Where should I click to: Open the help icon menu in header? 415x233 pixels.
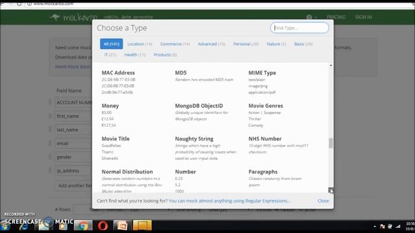[x=311, y=17]
